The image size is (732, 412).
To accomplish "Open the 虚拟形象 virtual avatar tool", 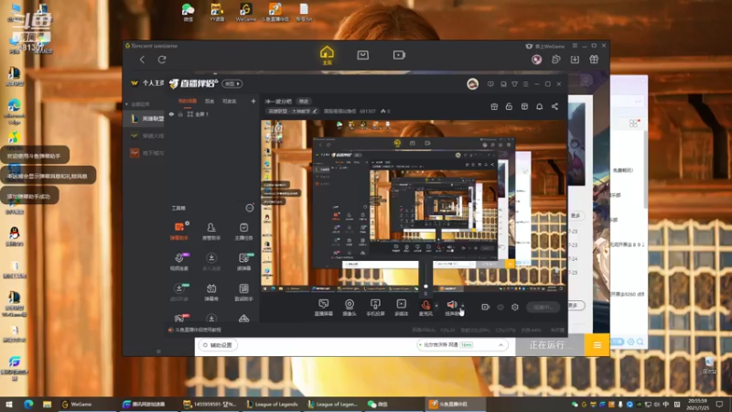I will point(178,292).
